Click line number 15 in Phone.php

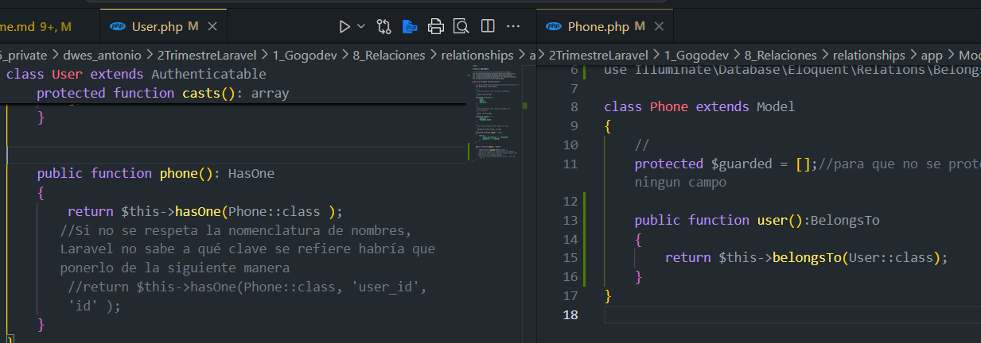click(x=570, y=258)
